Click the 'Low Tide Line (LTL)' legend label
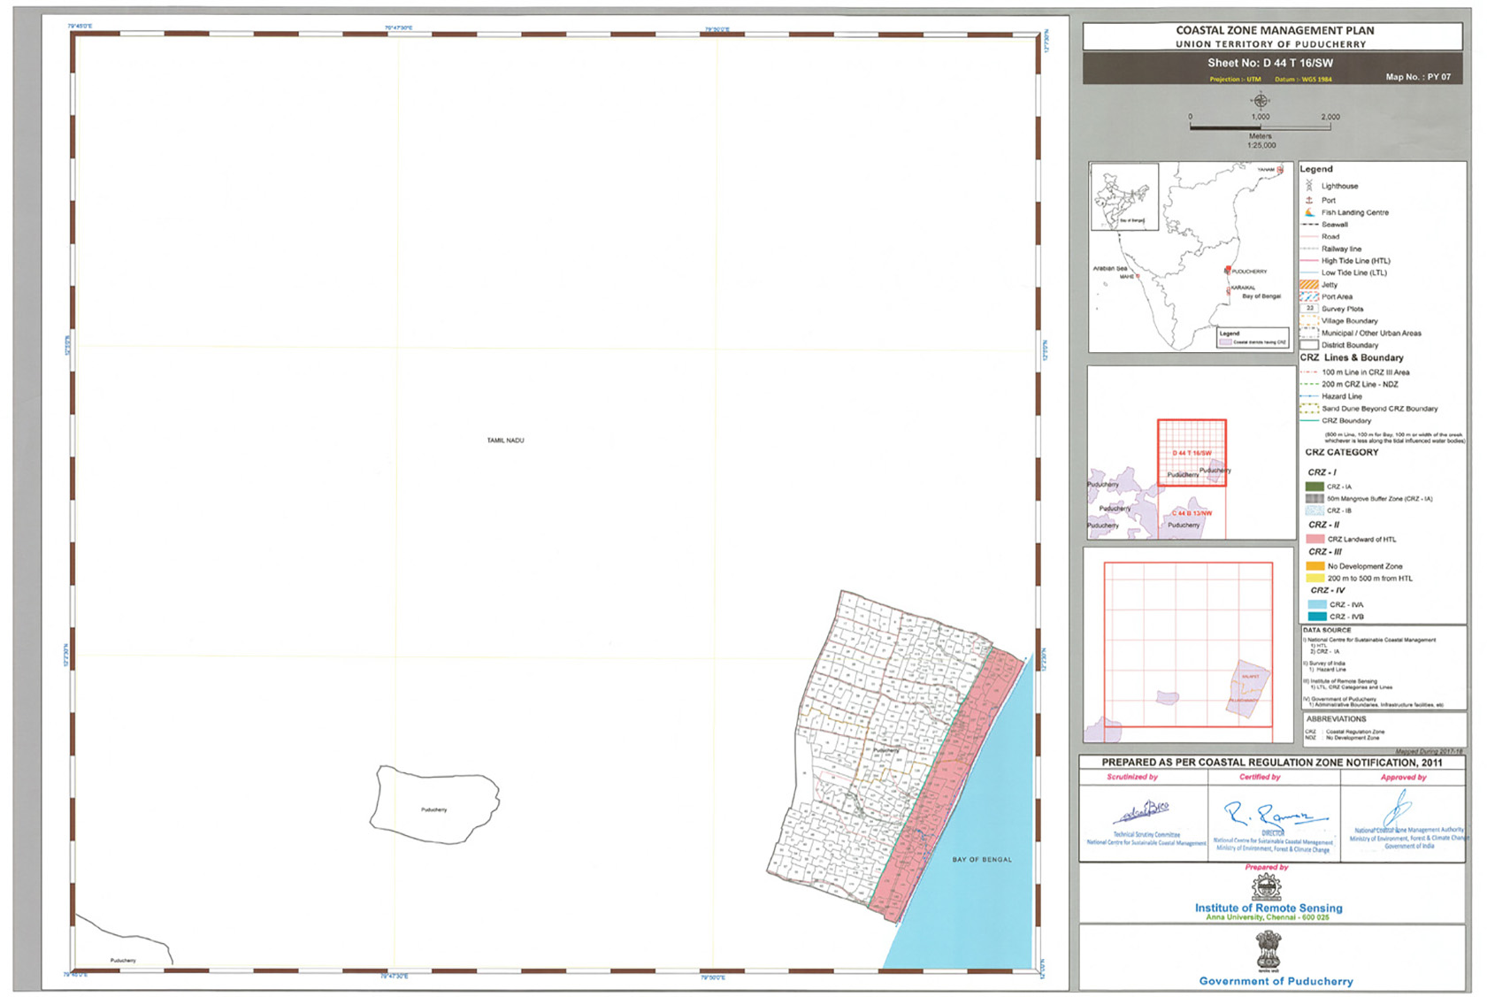The height and width of the screenshot is (997, 1487). [1354, 272]
